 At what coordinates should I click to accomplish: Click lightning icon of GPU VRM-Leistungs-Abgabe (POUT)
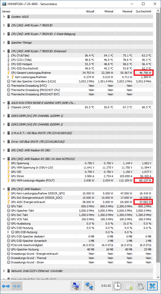tap(8, 180)
